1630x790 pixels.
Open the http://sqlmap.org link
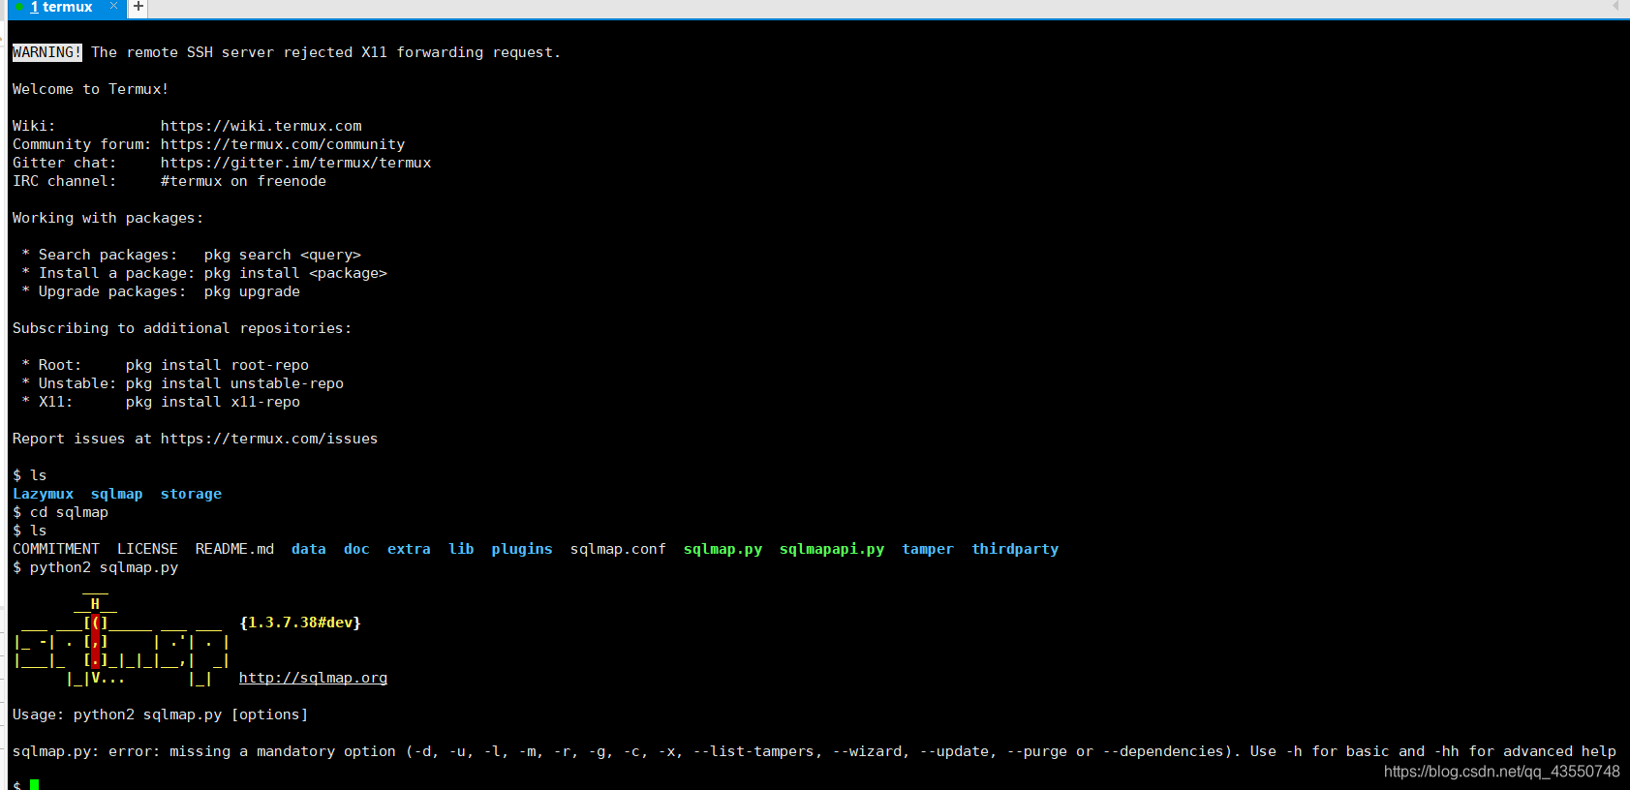313,678
